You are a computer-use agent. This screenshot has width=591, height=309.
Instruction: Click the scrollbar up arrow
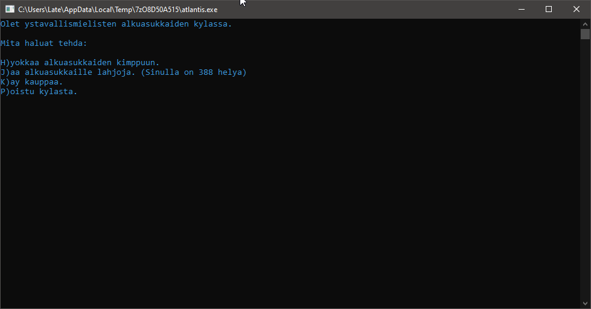click(x=585, y=23)
